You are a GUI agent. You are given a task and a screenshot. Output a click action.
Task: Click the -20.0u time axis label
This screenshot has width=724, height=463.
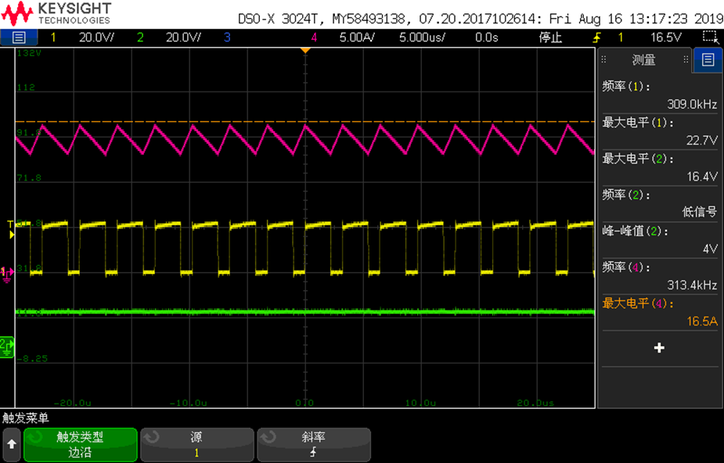71,403
